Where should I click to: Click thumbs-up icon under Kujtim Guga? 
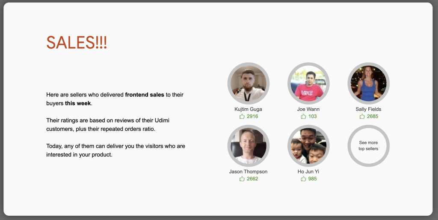[x=242, y=116]
